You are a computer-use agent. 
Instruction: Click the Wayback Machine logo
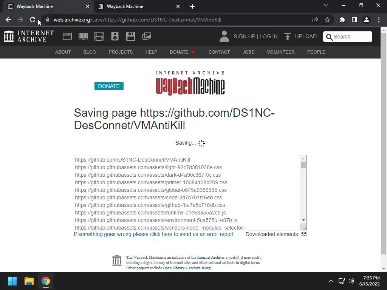(x=190, y=83)
